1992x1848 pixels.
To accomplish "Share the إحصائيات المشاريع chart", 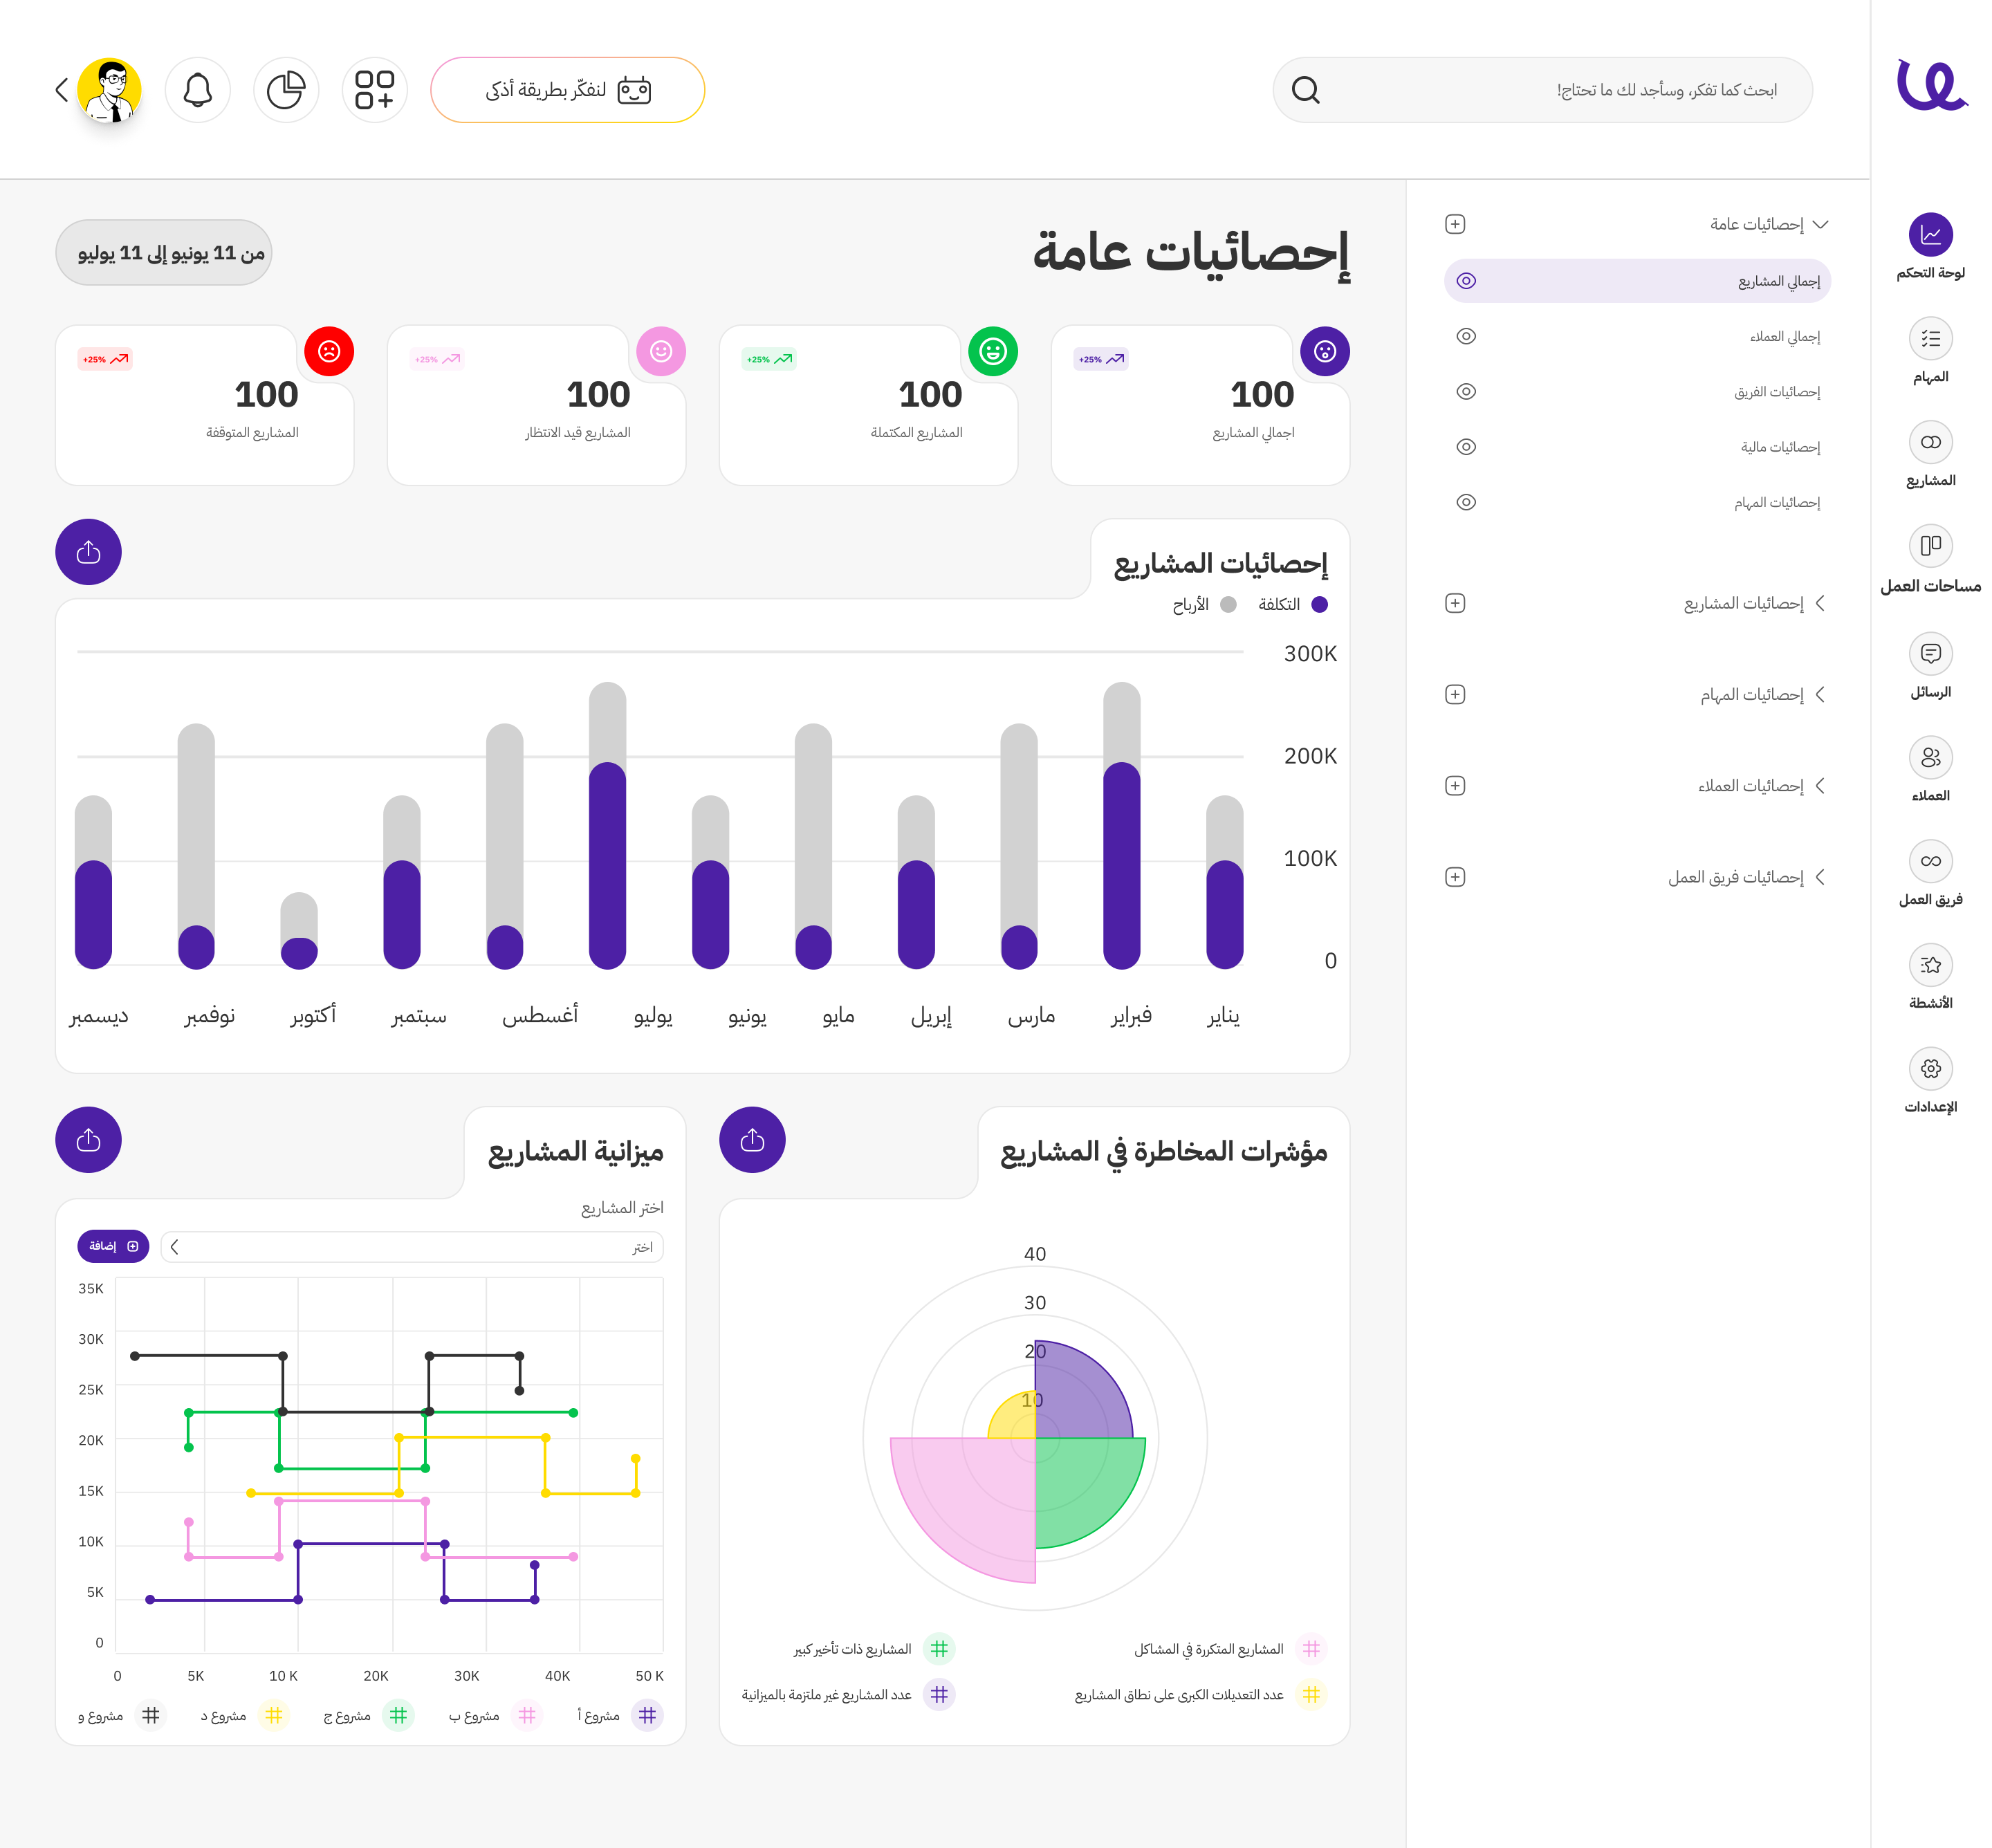I will [x=88, y=552].
